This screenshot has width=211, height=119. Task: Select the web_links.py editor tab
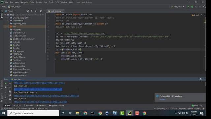[56, 11]
